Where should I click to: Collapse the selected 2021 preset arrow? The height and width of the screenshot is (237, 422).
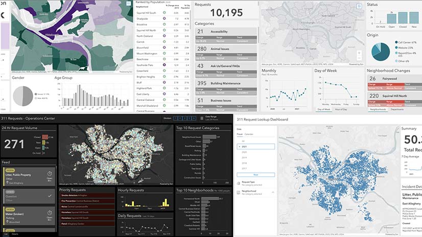click(x=240, y=147)
